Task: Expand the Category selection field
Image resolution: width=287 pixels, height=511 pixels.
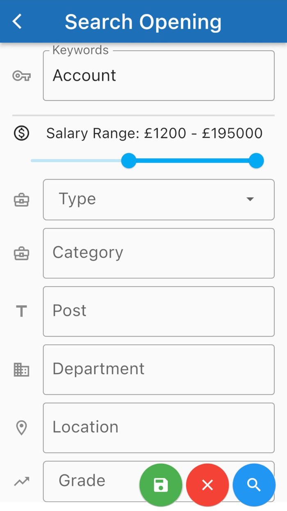Action: (159, 253)
